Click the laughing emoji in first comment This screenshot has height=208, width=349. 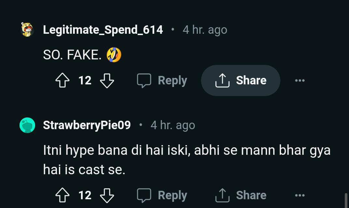(114, 55)
